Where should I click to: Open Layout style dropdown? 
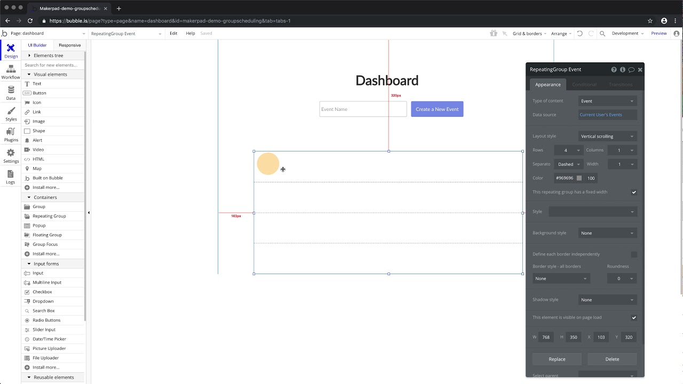[x=607, y=136]
